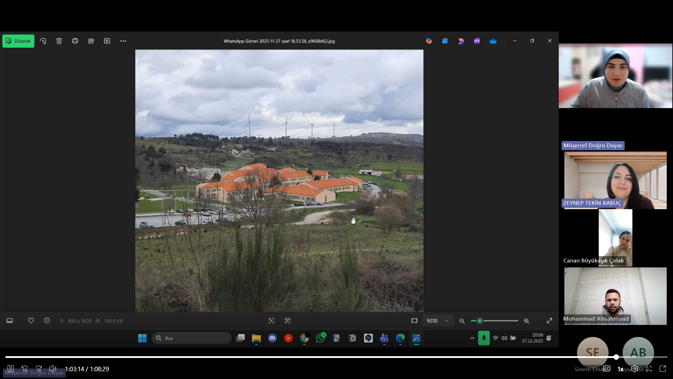
Task: Start slideshow with the play icon
Action: click(107, 41)
